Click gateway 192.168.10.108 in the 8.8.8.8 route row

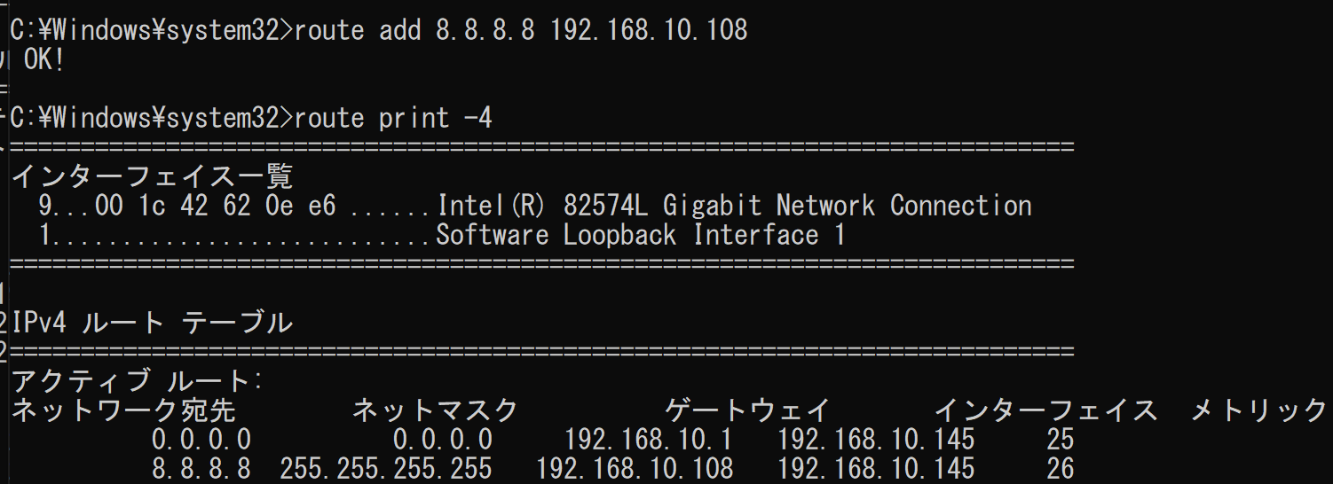(x=635, y=468)
